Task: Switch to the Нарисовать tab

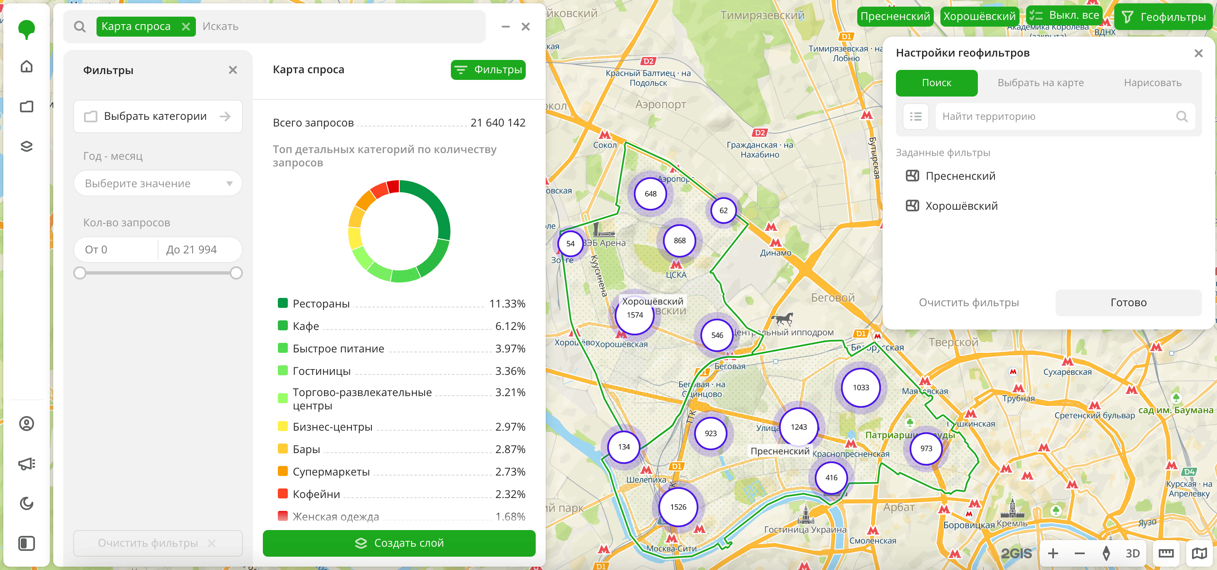Action: tap(1152, 83)
